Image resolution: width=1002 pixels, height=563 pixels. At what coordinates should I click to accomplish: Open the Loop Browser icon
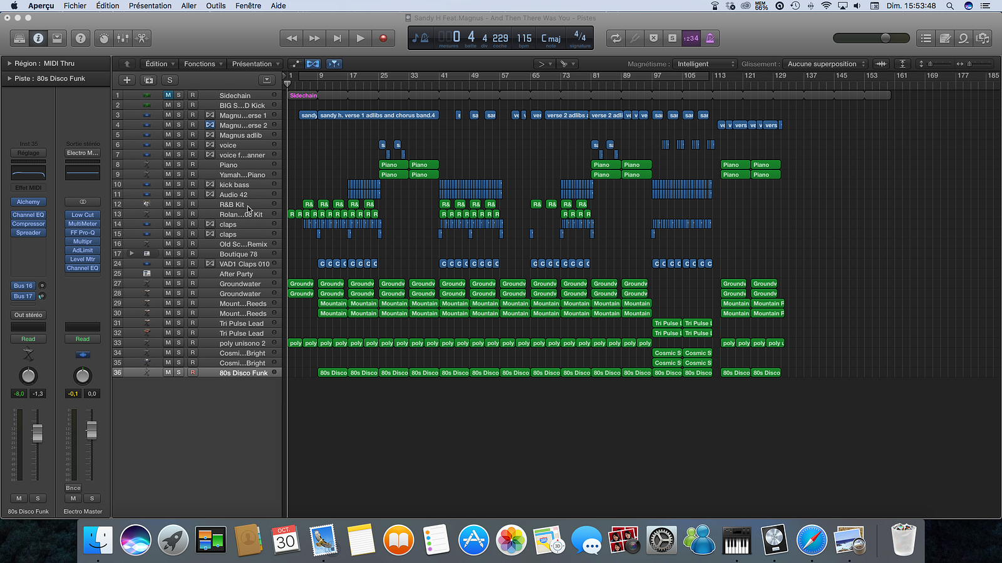pyautogui.click(x=963, y=38)
